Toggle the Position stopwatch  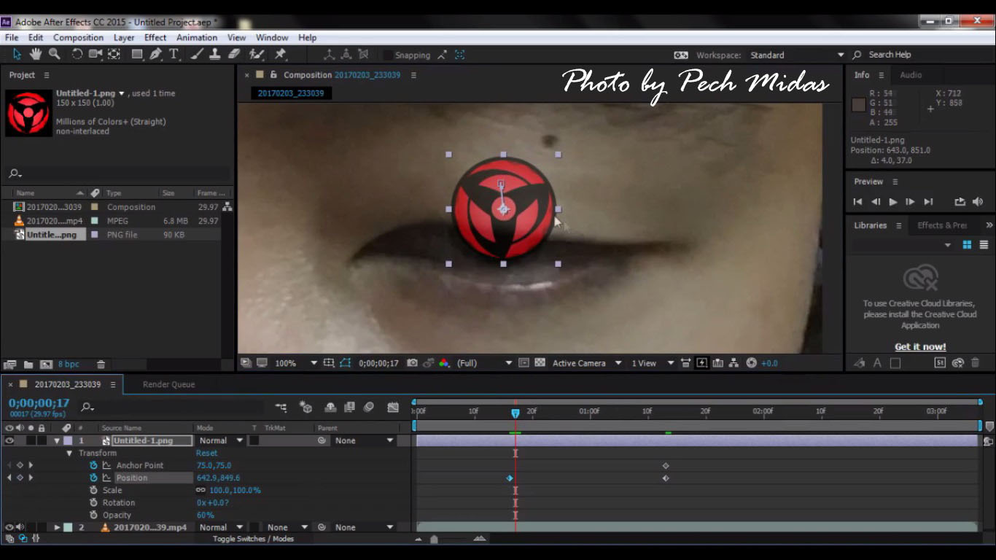[x=93, y=478]
